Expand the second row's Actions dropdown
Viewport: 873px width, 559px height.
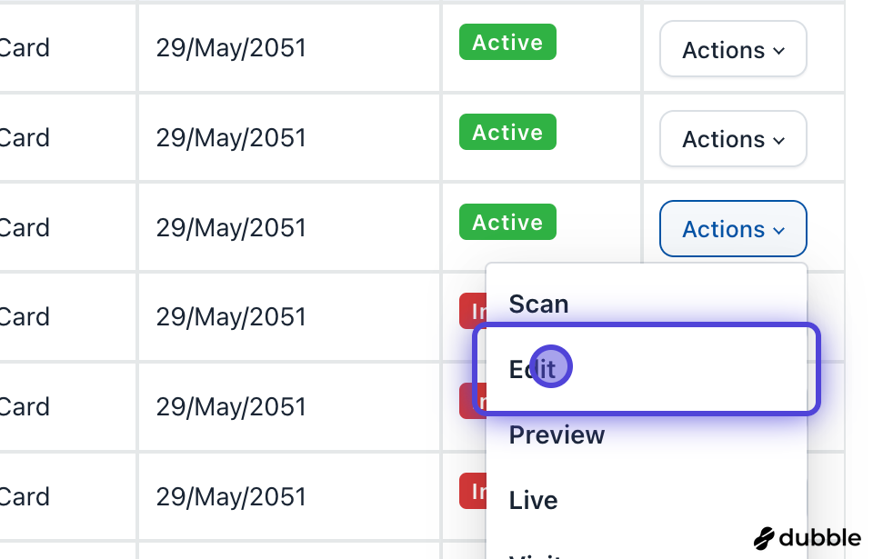tap(733, 139)
